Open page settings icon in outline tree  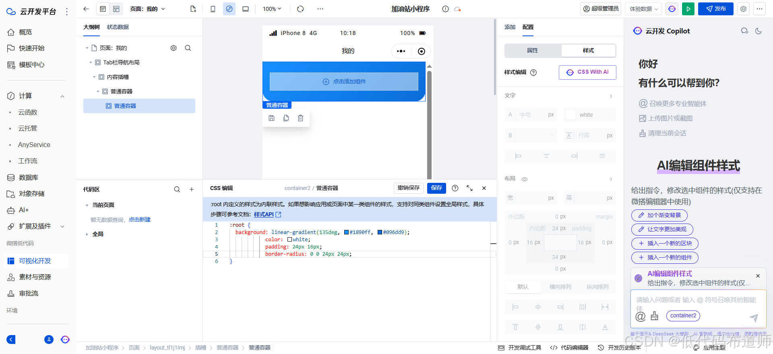[x=174, y=48]
